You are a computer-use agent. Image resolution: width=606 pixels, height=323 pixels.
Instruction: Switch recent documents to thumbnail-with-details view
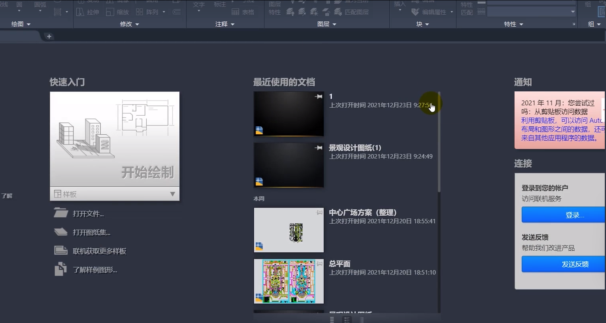tap(347, 319)
